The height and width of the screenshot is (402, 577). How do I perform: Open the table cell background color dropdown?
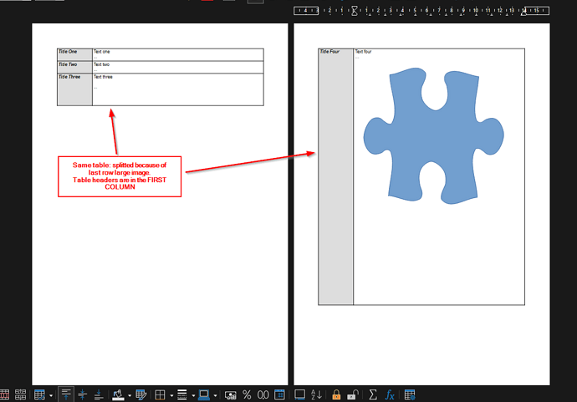click(129, 394)
